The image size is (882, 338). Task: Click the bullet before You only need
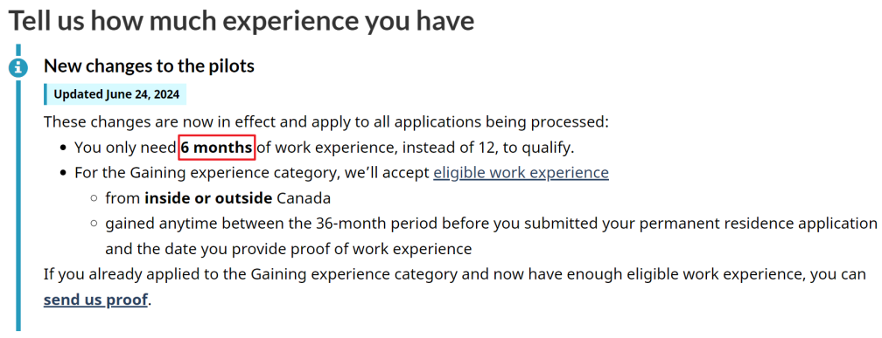[x=64, y=148]
